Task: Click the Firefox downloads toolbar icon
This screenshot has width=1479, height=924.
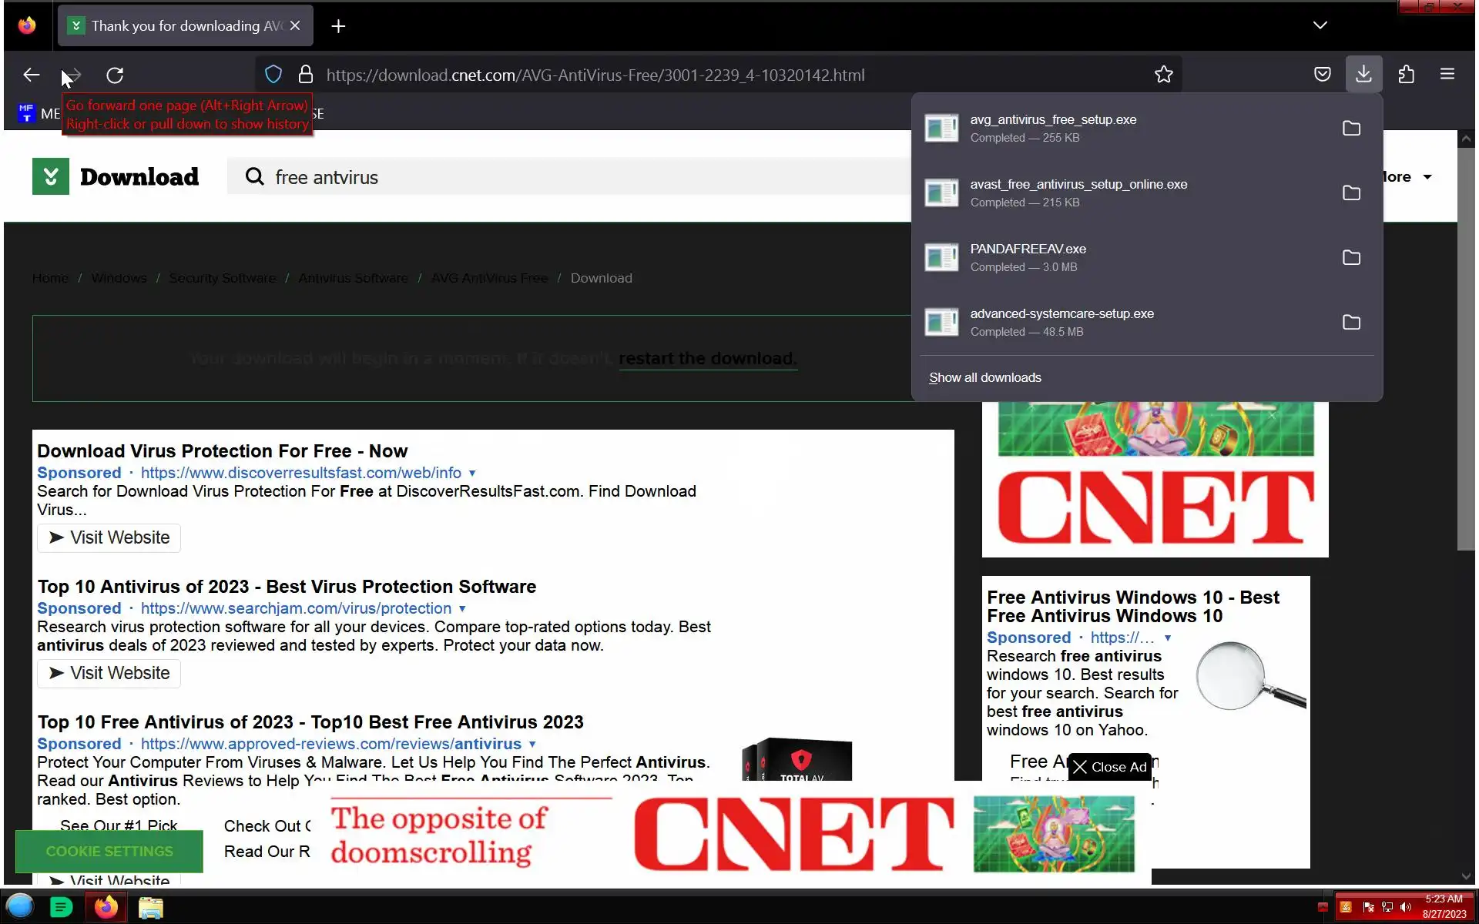Action: click(1363, 75)
